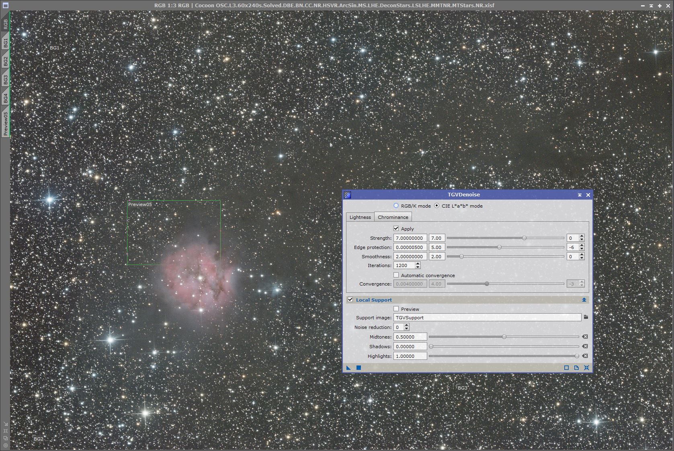Click the Real-Time Preview square icon in TGVDenoise
This screenshot has height=451, width=674.
pyautogui.click(x=566, y=367)
